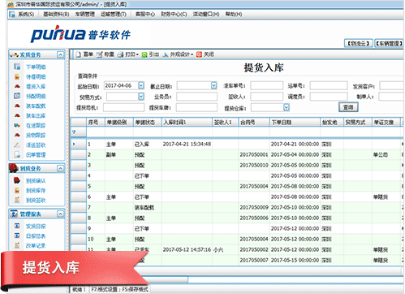The image size is (405, 294).
Task: Click into the 运单号 input field
Action: pos(329,85)
